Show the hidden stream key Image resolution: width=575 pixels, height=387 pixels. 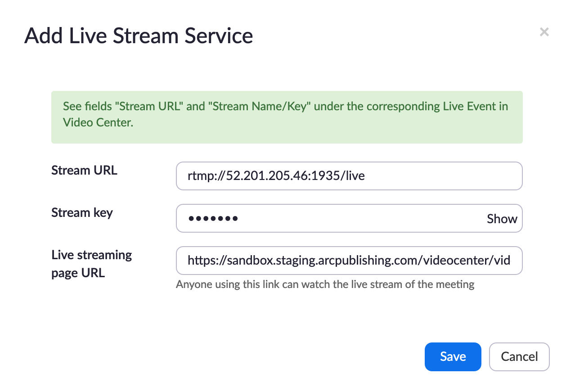coord(502,219)
